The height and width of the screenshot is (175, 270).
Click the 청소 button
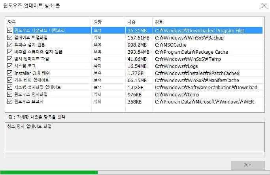[248, 165]
